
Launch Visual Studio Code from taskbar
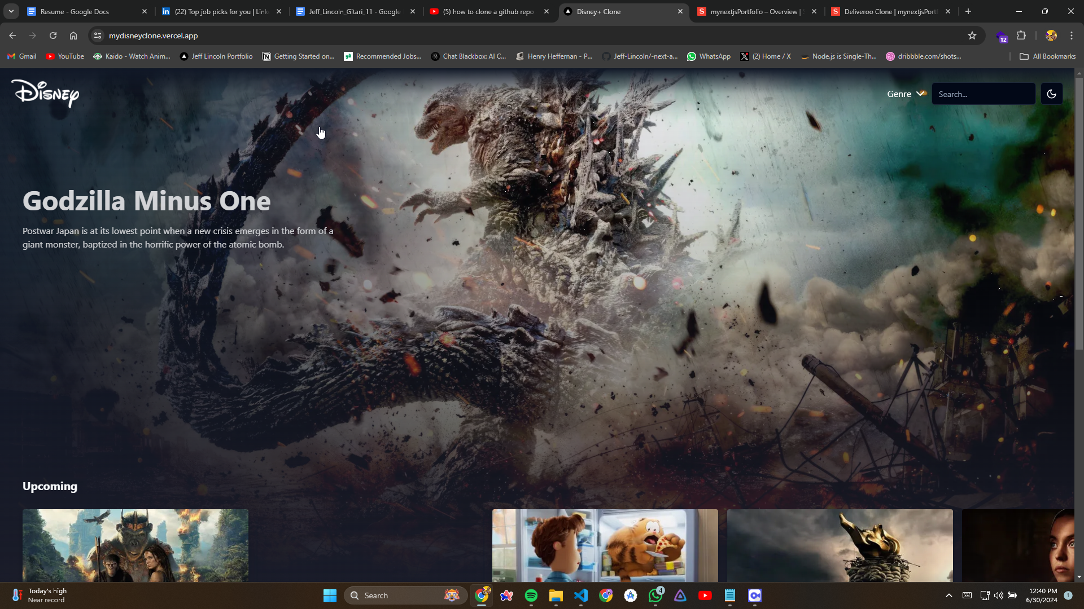coord(581,595)
